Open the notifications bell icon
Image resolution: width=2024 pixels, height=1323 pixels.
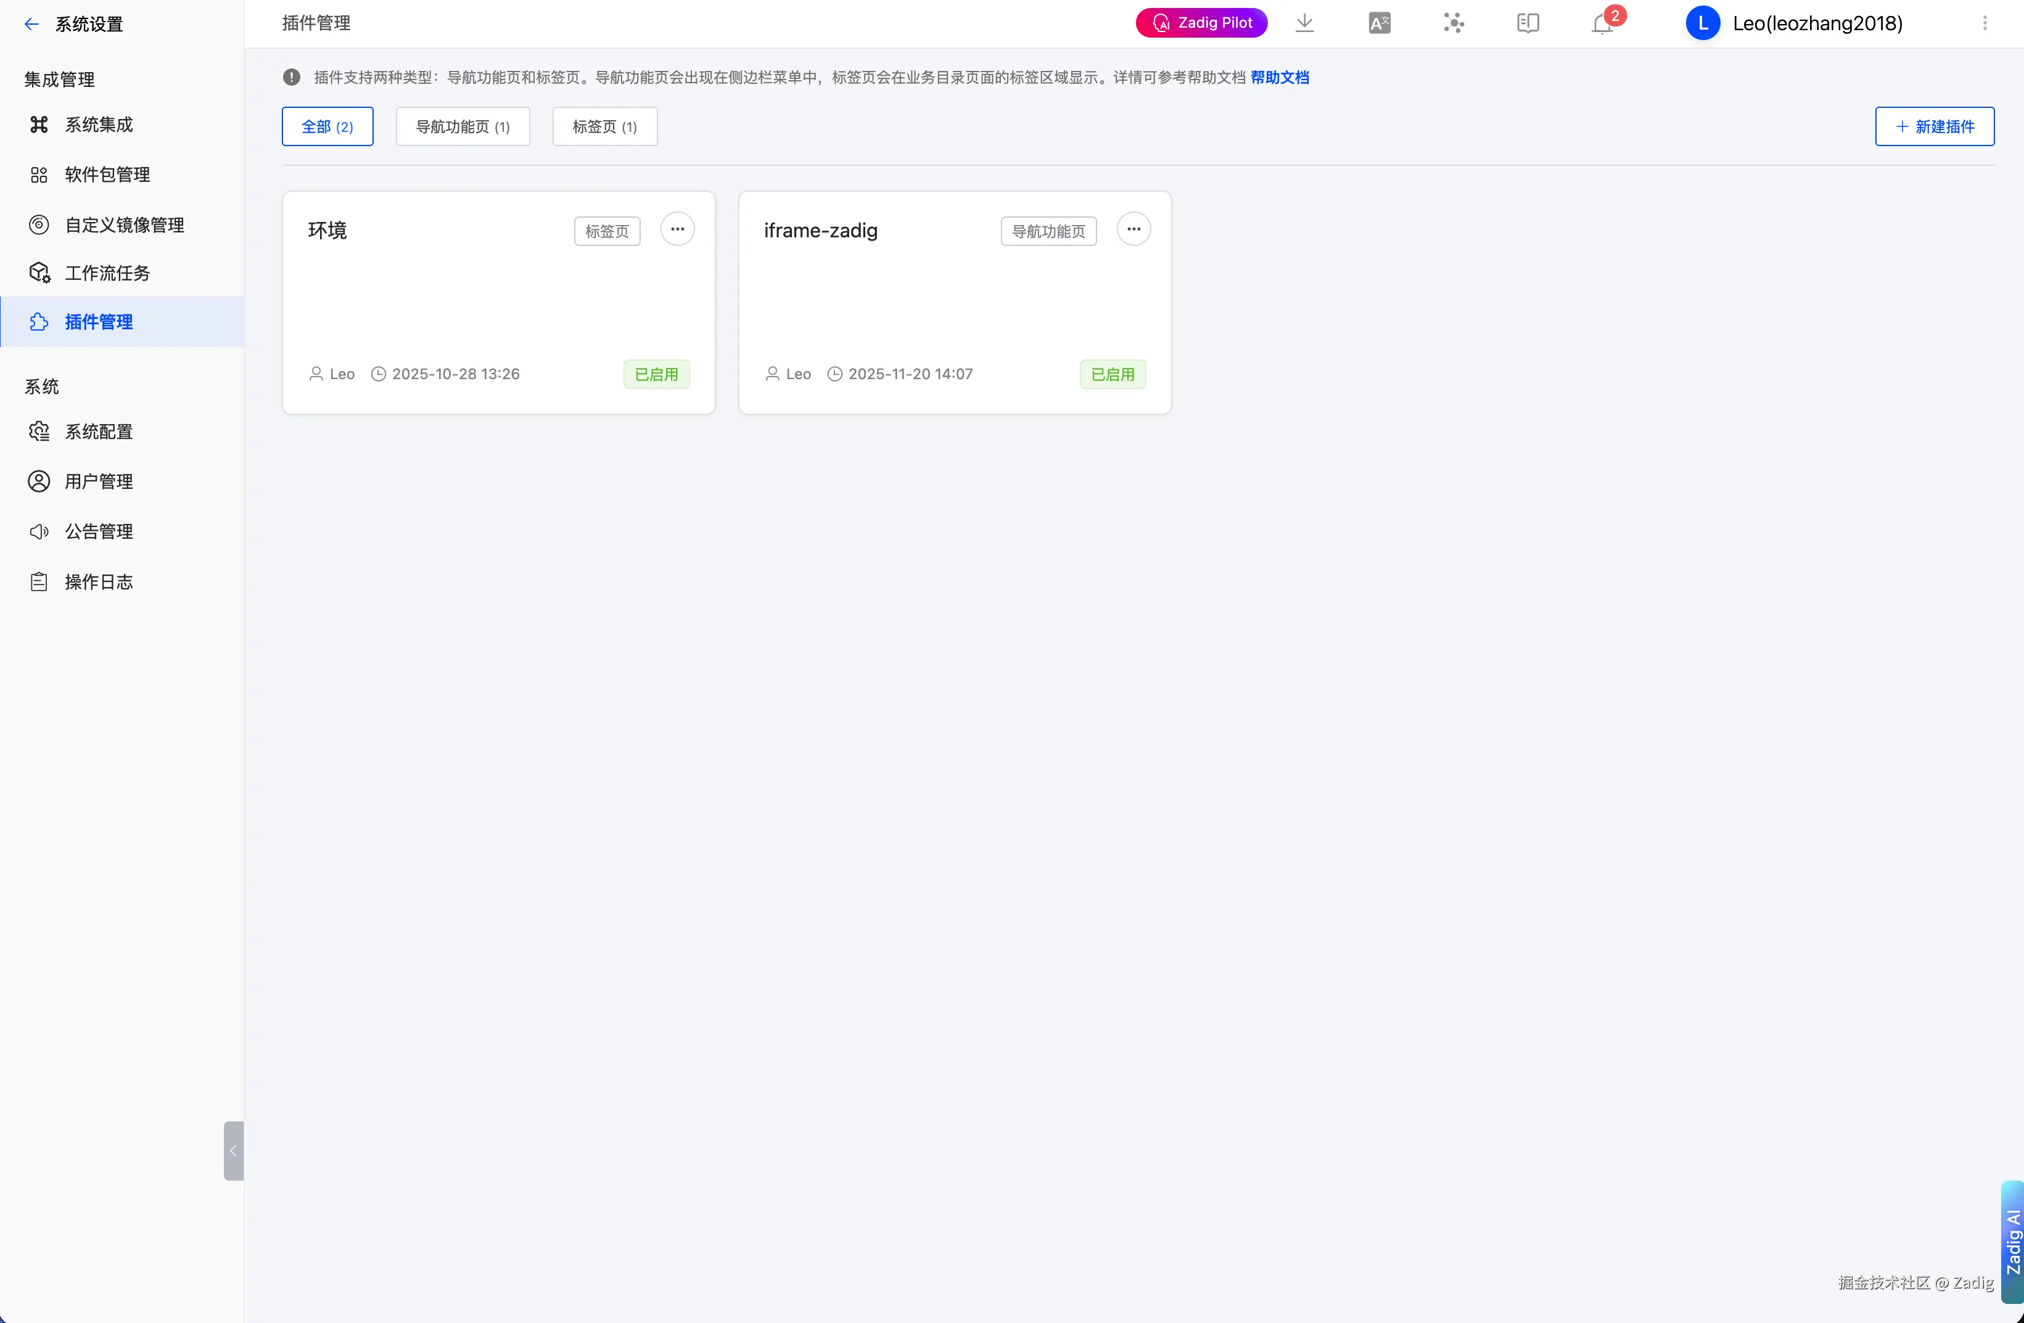point(1602,24)
